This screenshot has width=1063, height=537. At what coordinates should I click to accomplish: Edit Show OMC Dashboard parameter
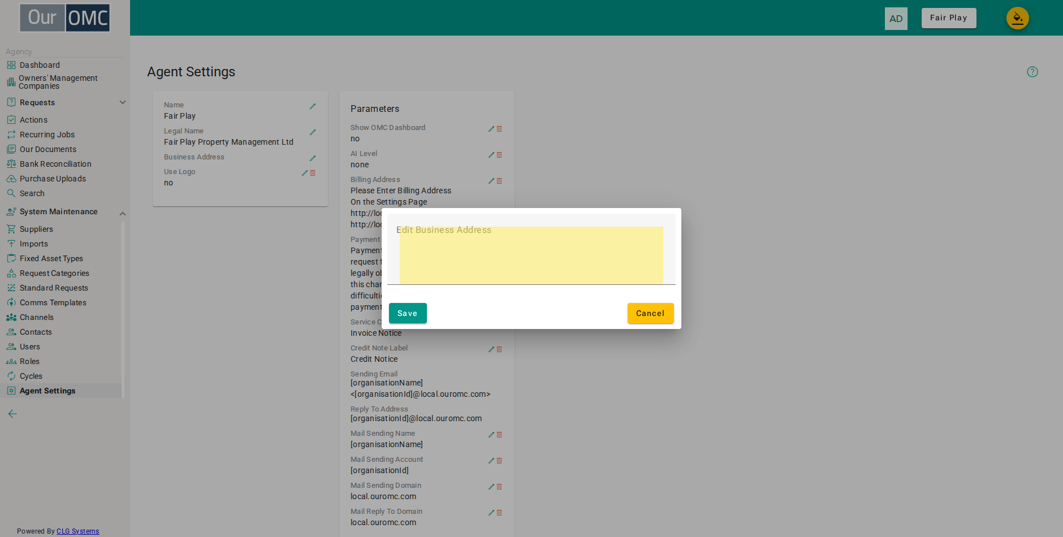[x=491, y=129]
